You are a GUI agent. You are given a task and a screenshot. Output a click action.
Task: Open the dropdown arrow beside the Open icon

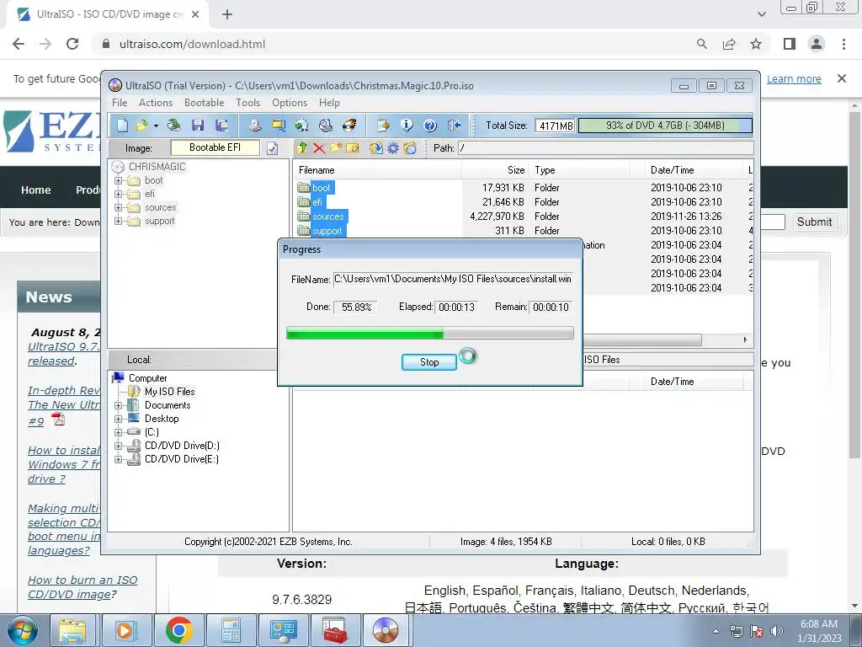click(156, 126)
